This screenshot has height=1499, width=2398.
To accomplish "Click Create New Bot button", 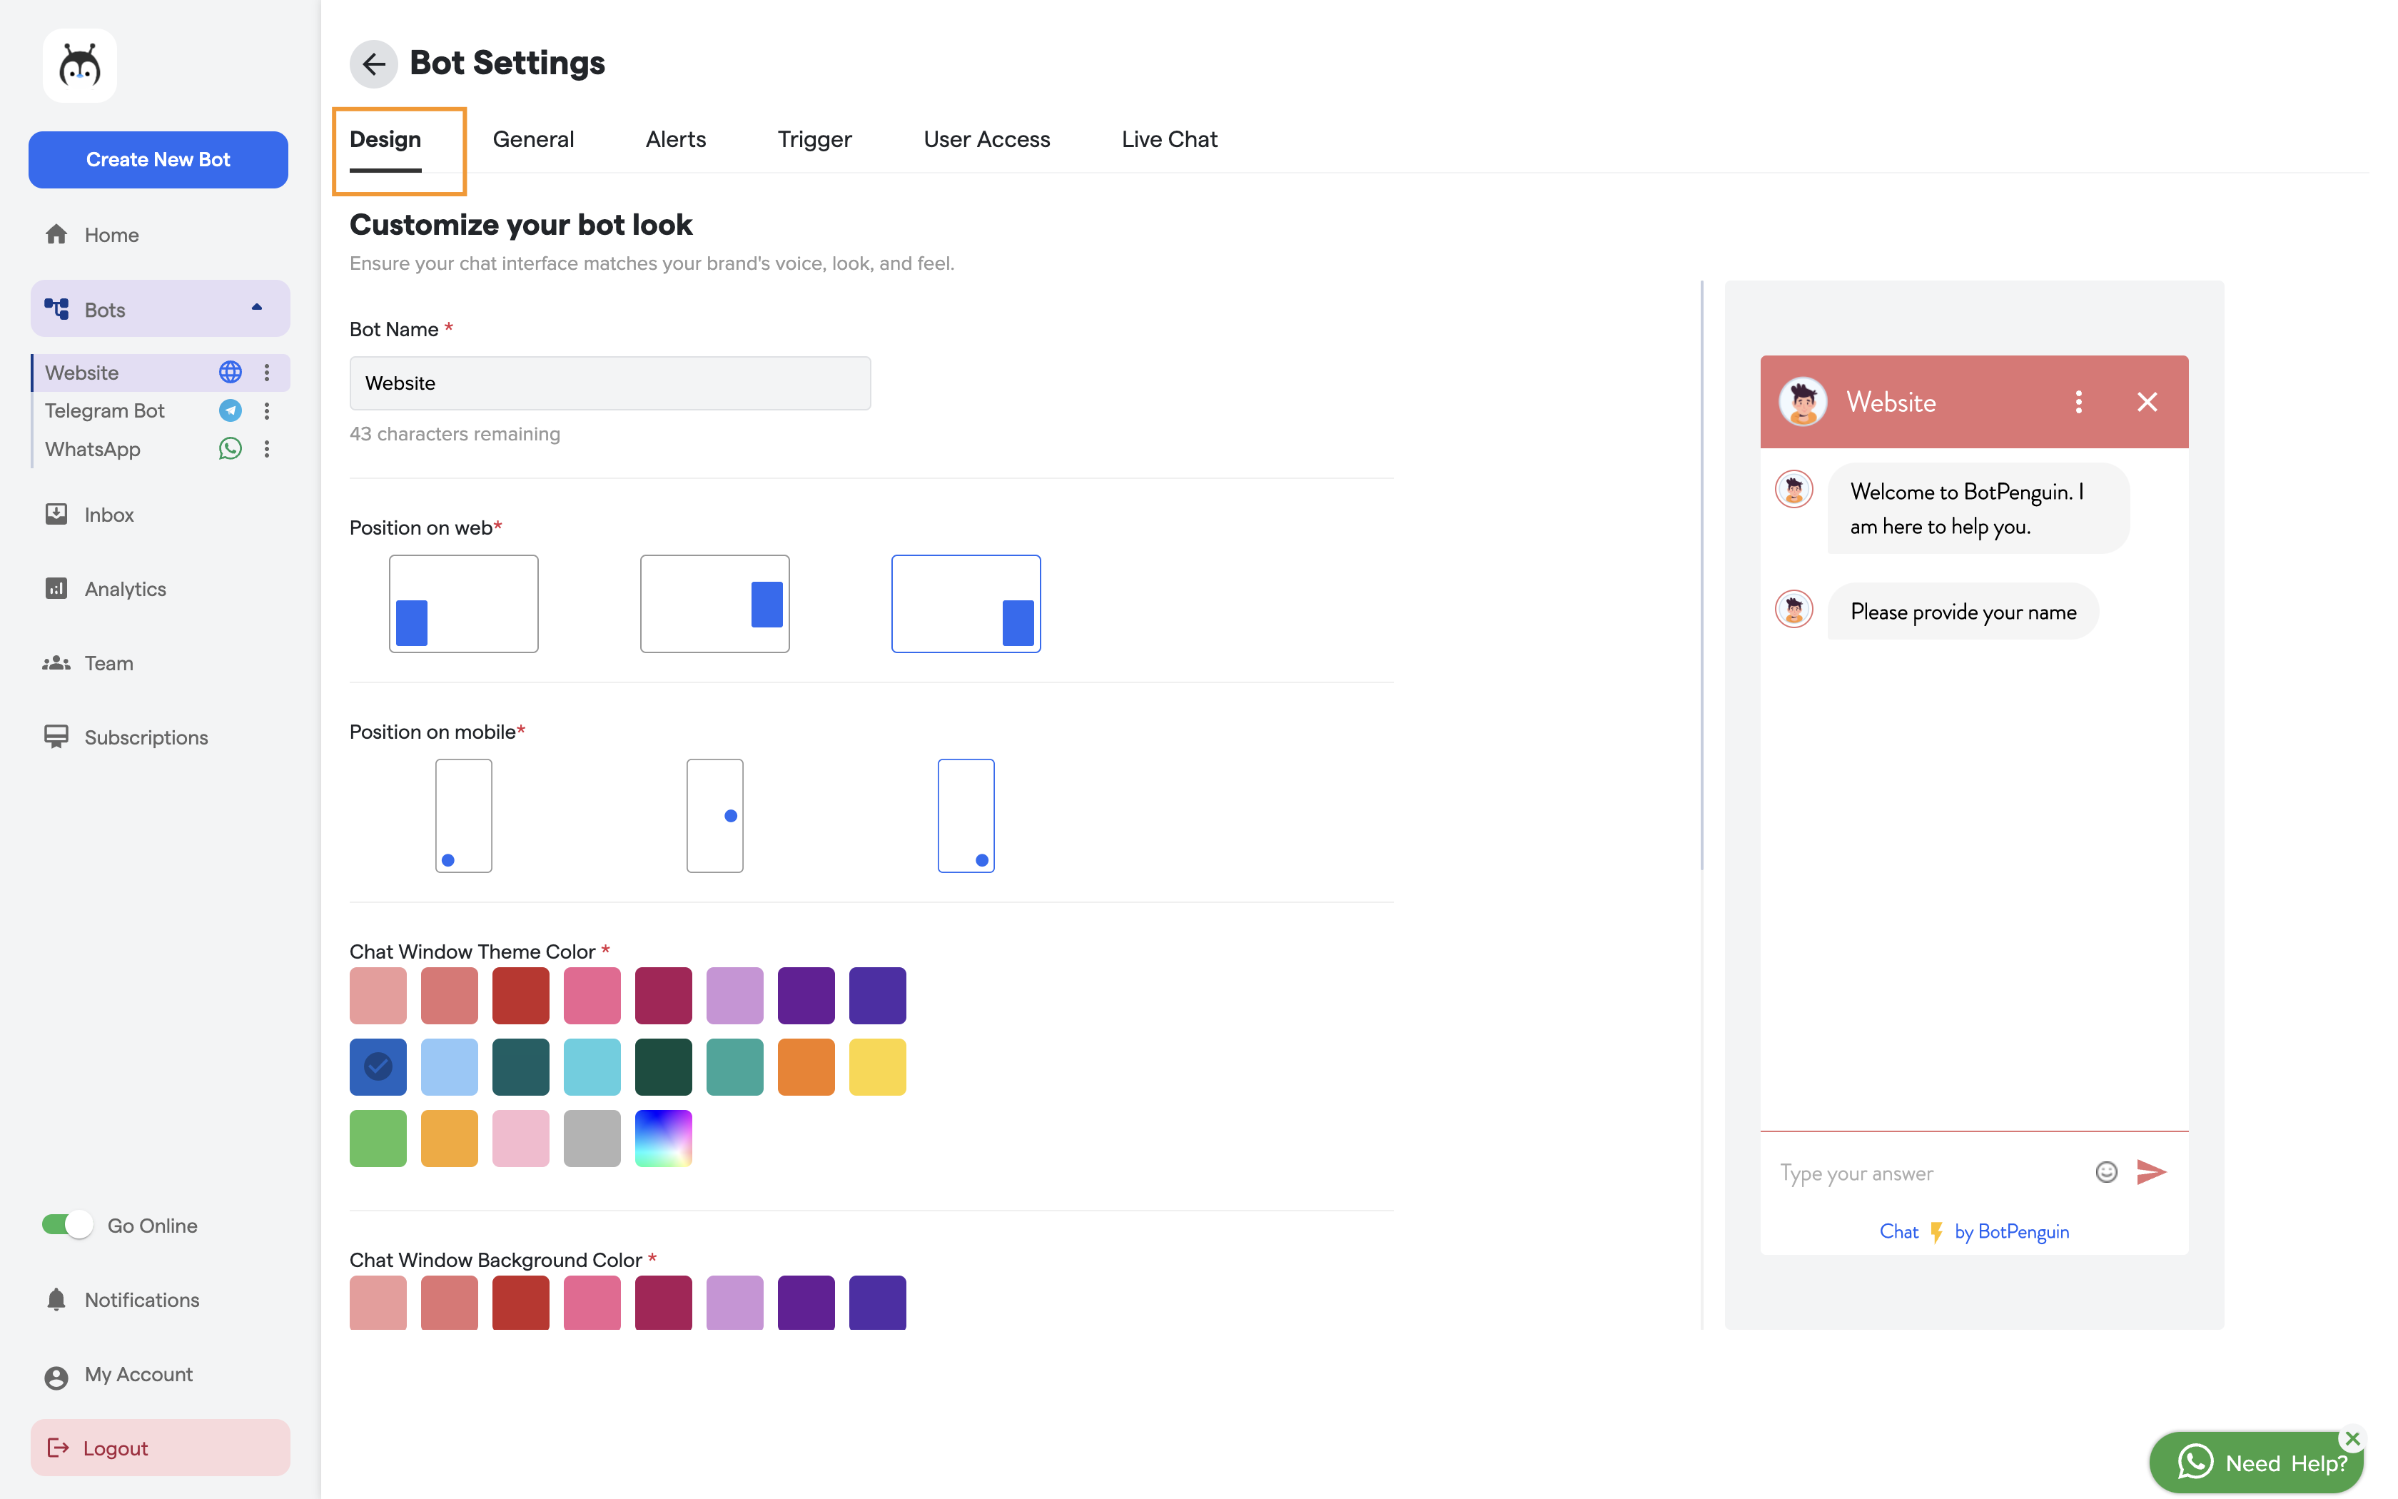I will tap(158, 160).
